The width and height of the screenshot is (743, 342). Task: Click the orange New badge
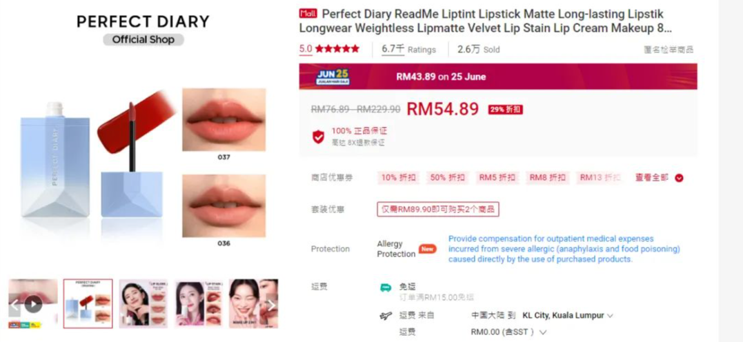[427, 249]
